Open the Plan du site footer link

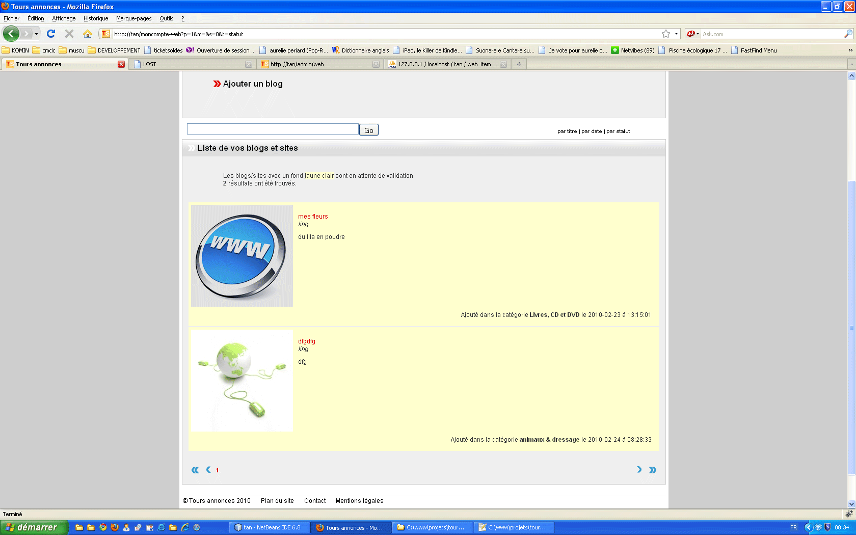coord(277,501)
